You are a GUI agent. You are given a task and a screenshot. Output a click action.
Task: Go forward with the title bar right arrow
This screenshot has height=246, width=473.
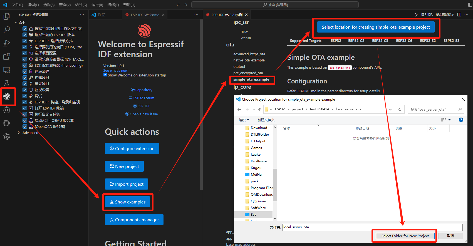(185, 5)
